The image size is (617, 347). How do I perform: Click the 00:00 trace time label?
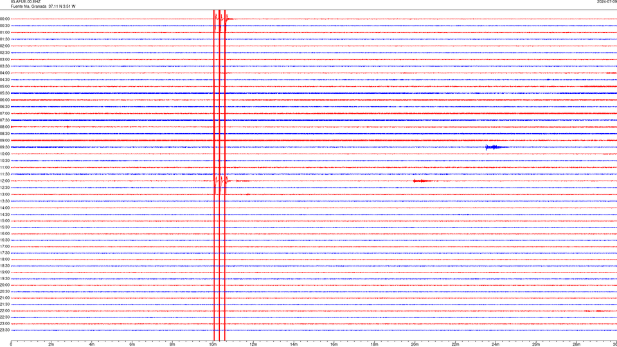click(4, 19)
